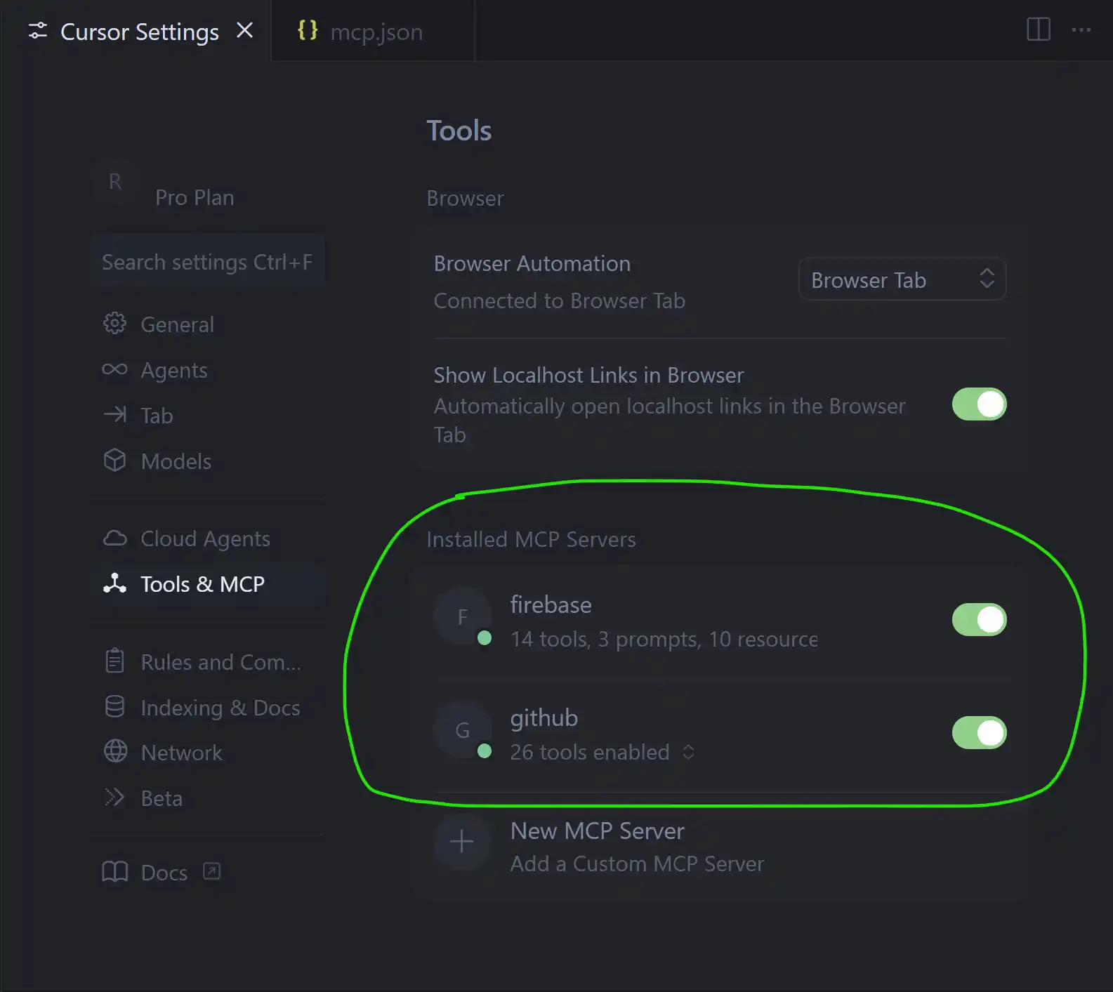Screen dimensions: 1113x992
Task: Click the R user avatar
Action: pyautogui.click(x=115, y=181)
